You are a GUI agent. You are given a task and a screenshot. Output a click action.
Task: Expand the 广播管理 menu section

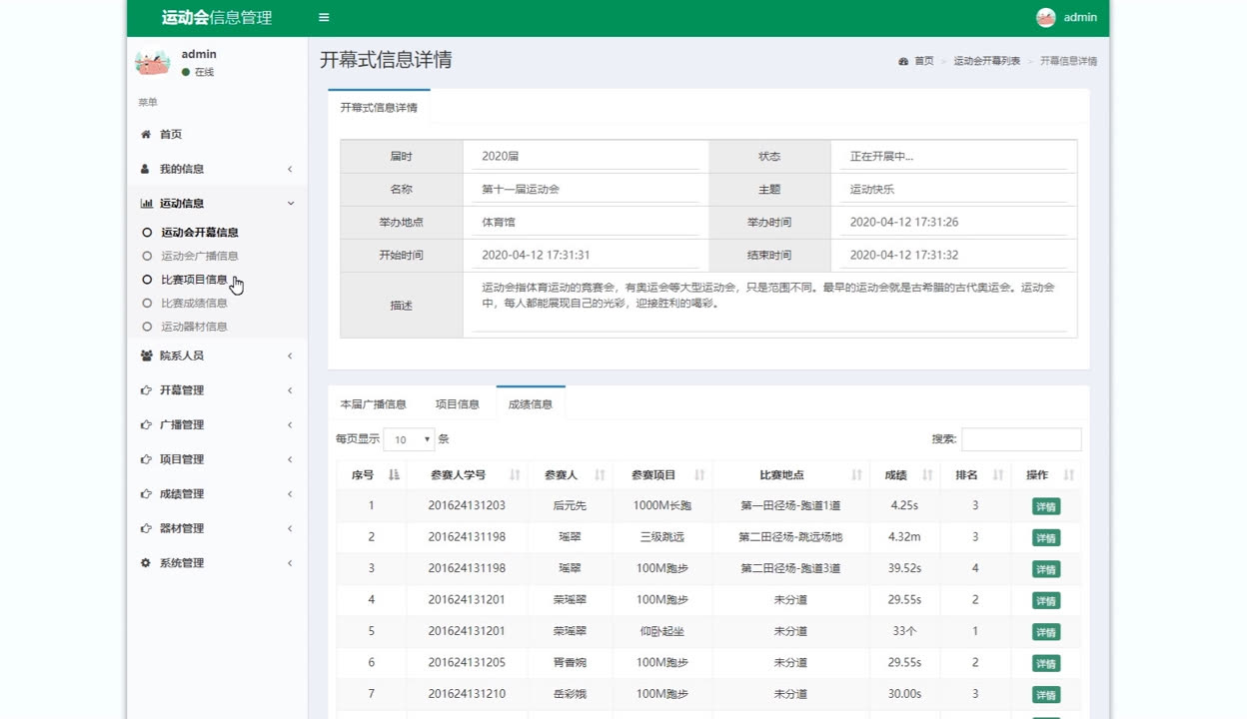coord(190,424)
